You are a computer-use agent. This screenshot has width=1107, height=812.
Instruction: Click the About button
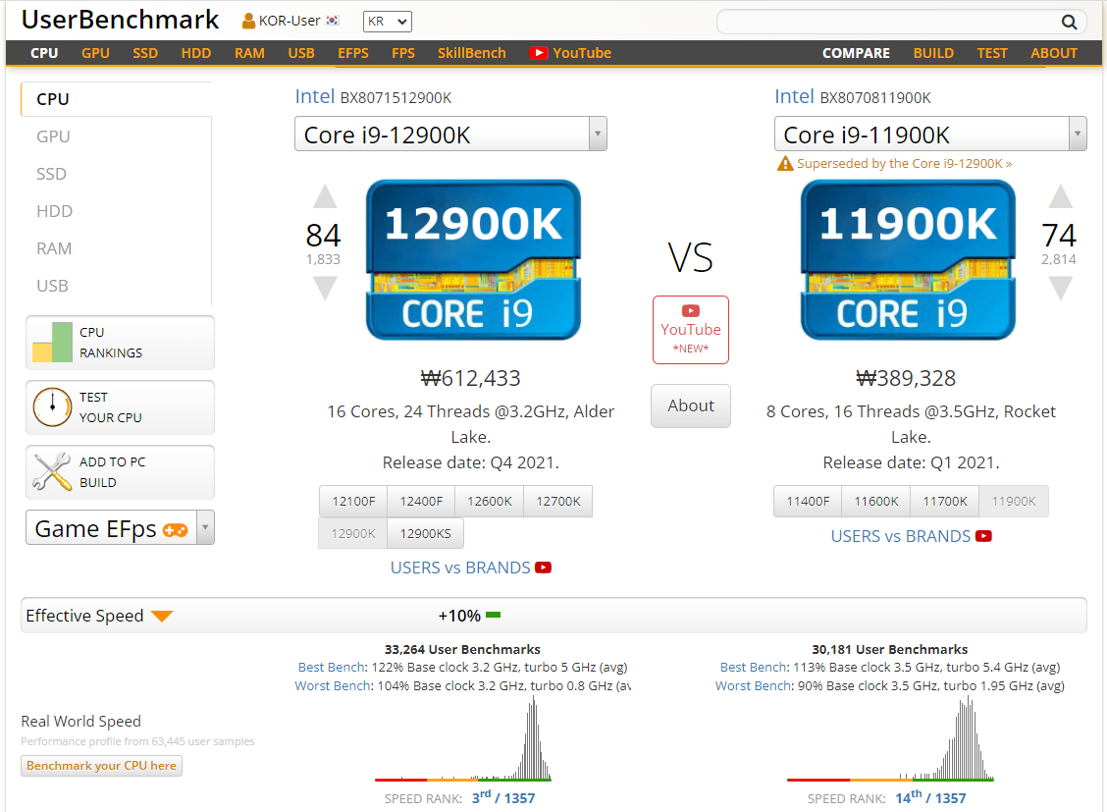click(691, 406)
